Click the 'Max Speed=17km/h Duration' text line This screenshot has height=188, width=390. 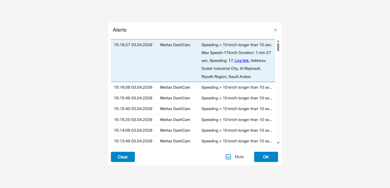[x=237, y=53]
